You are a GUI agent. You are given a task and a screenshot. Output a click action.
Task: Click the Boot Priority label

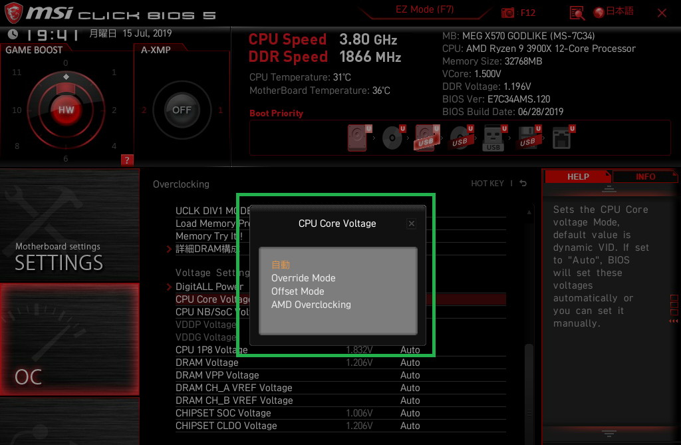(x=276, y=114)
